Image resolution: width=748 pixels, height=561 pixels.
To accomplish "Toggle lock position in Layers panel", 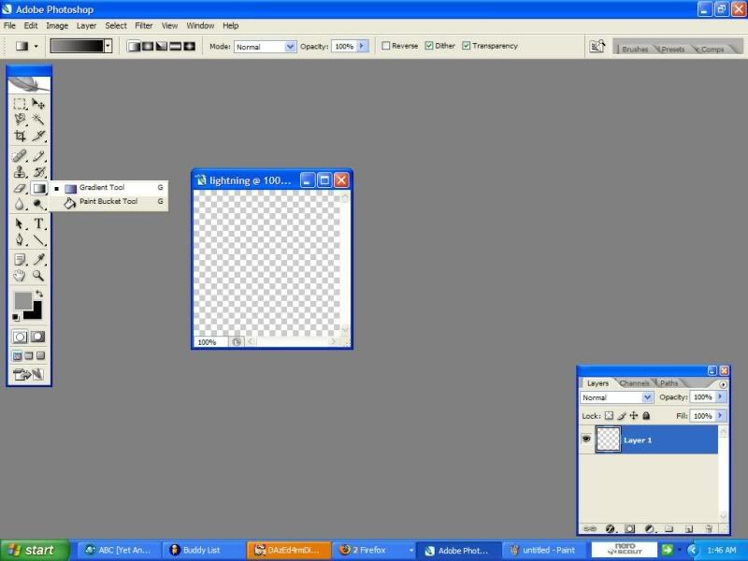I will coord(634,416).
